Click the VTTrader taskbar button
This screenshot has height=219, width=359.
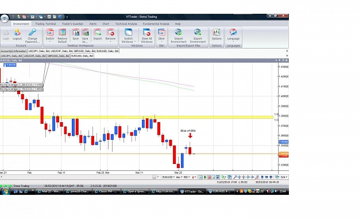pos(192,191)
